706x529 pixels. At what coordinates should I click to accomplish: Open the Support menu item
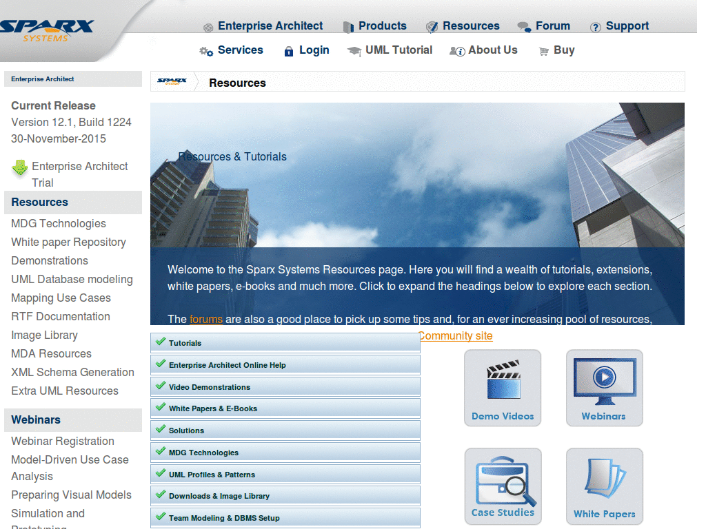coord(627,26)
